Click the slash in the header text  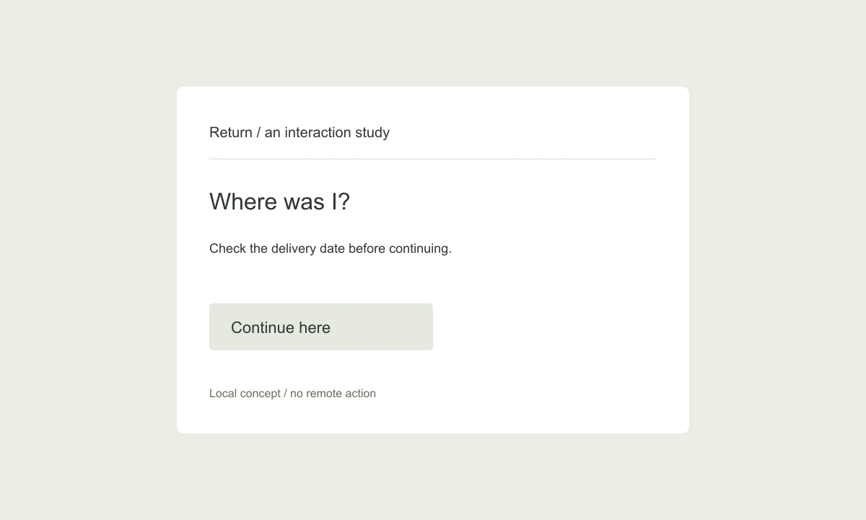click(258, 132)
